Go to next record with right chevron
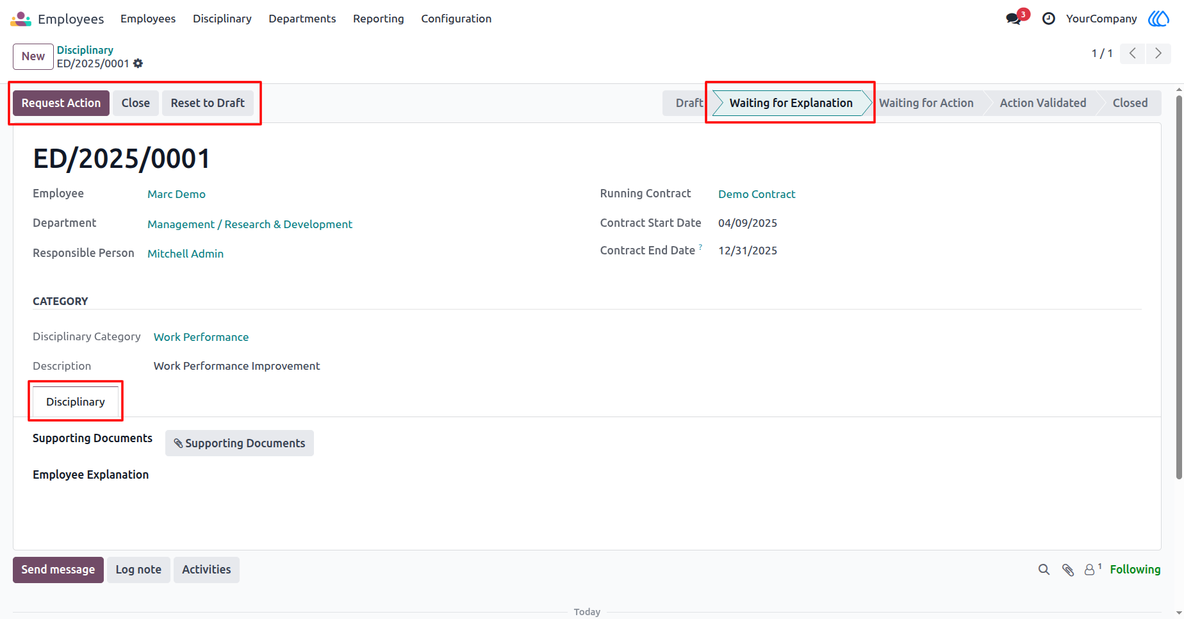 pyautogui.click(x=1158, y=53)
